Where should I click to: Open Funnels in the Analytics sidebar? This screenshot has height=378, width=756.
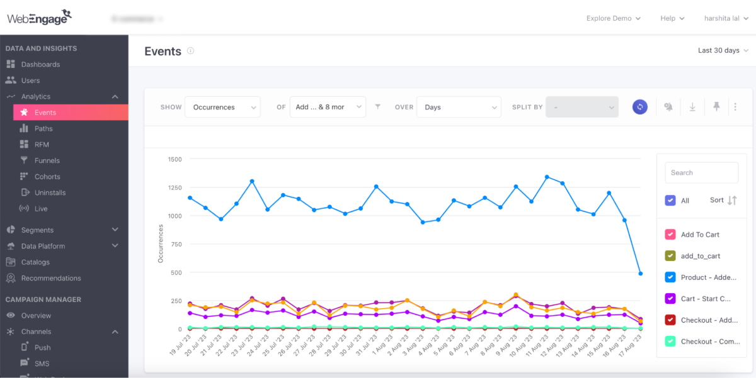47,160
